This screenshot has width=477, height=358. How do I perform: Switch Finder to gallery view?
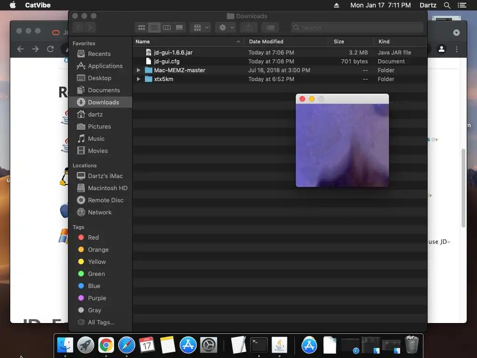pyautogui.click(x=179, y=28)
